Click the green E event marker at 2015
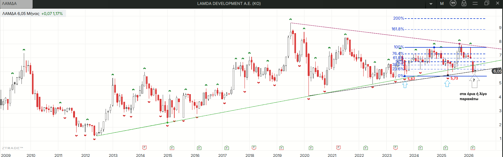 point(172,148)
